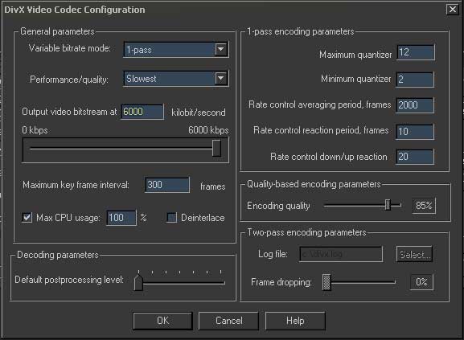Image resolution: width=464 pixels, height=340 pixels.
Task: Click the 'Default postprocessing level:' label
Action: coord(69,280)
